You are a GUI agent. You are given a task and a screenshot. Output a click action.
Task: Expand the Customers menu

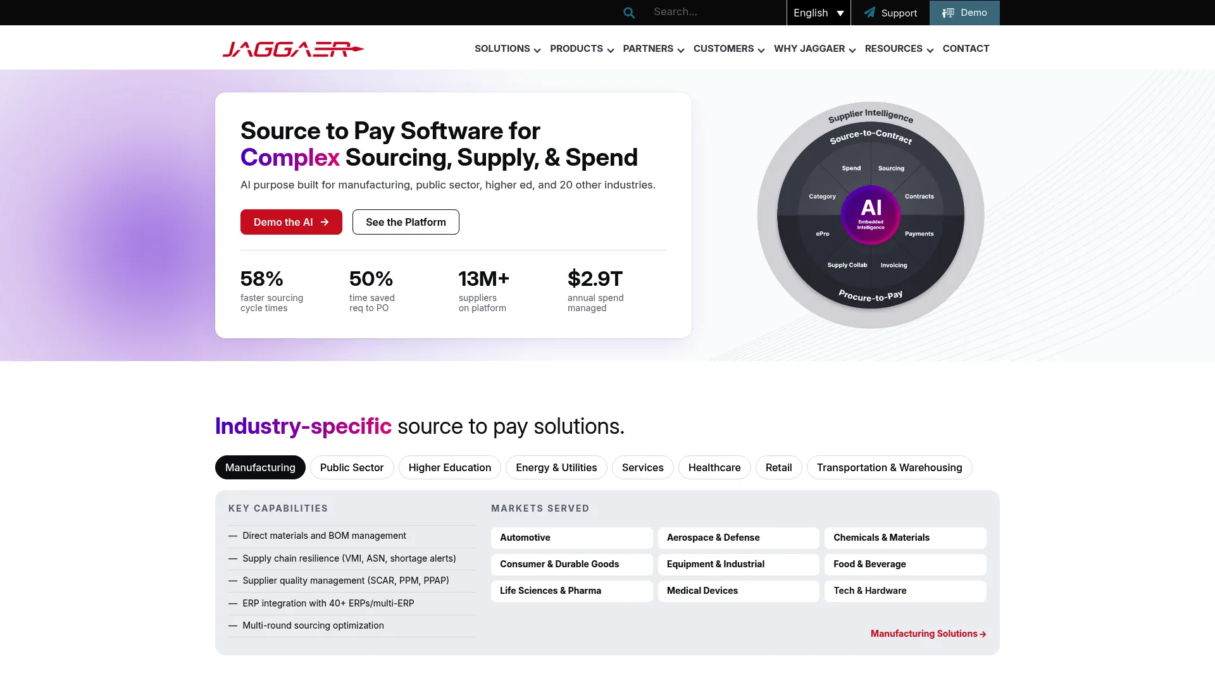coord(729,49)
